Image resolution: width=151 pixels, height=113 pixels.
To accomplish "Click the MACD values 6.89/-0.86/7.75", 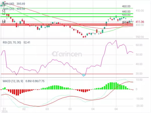I will point(35,81).
